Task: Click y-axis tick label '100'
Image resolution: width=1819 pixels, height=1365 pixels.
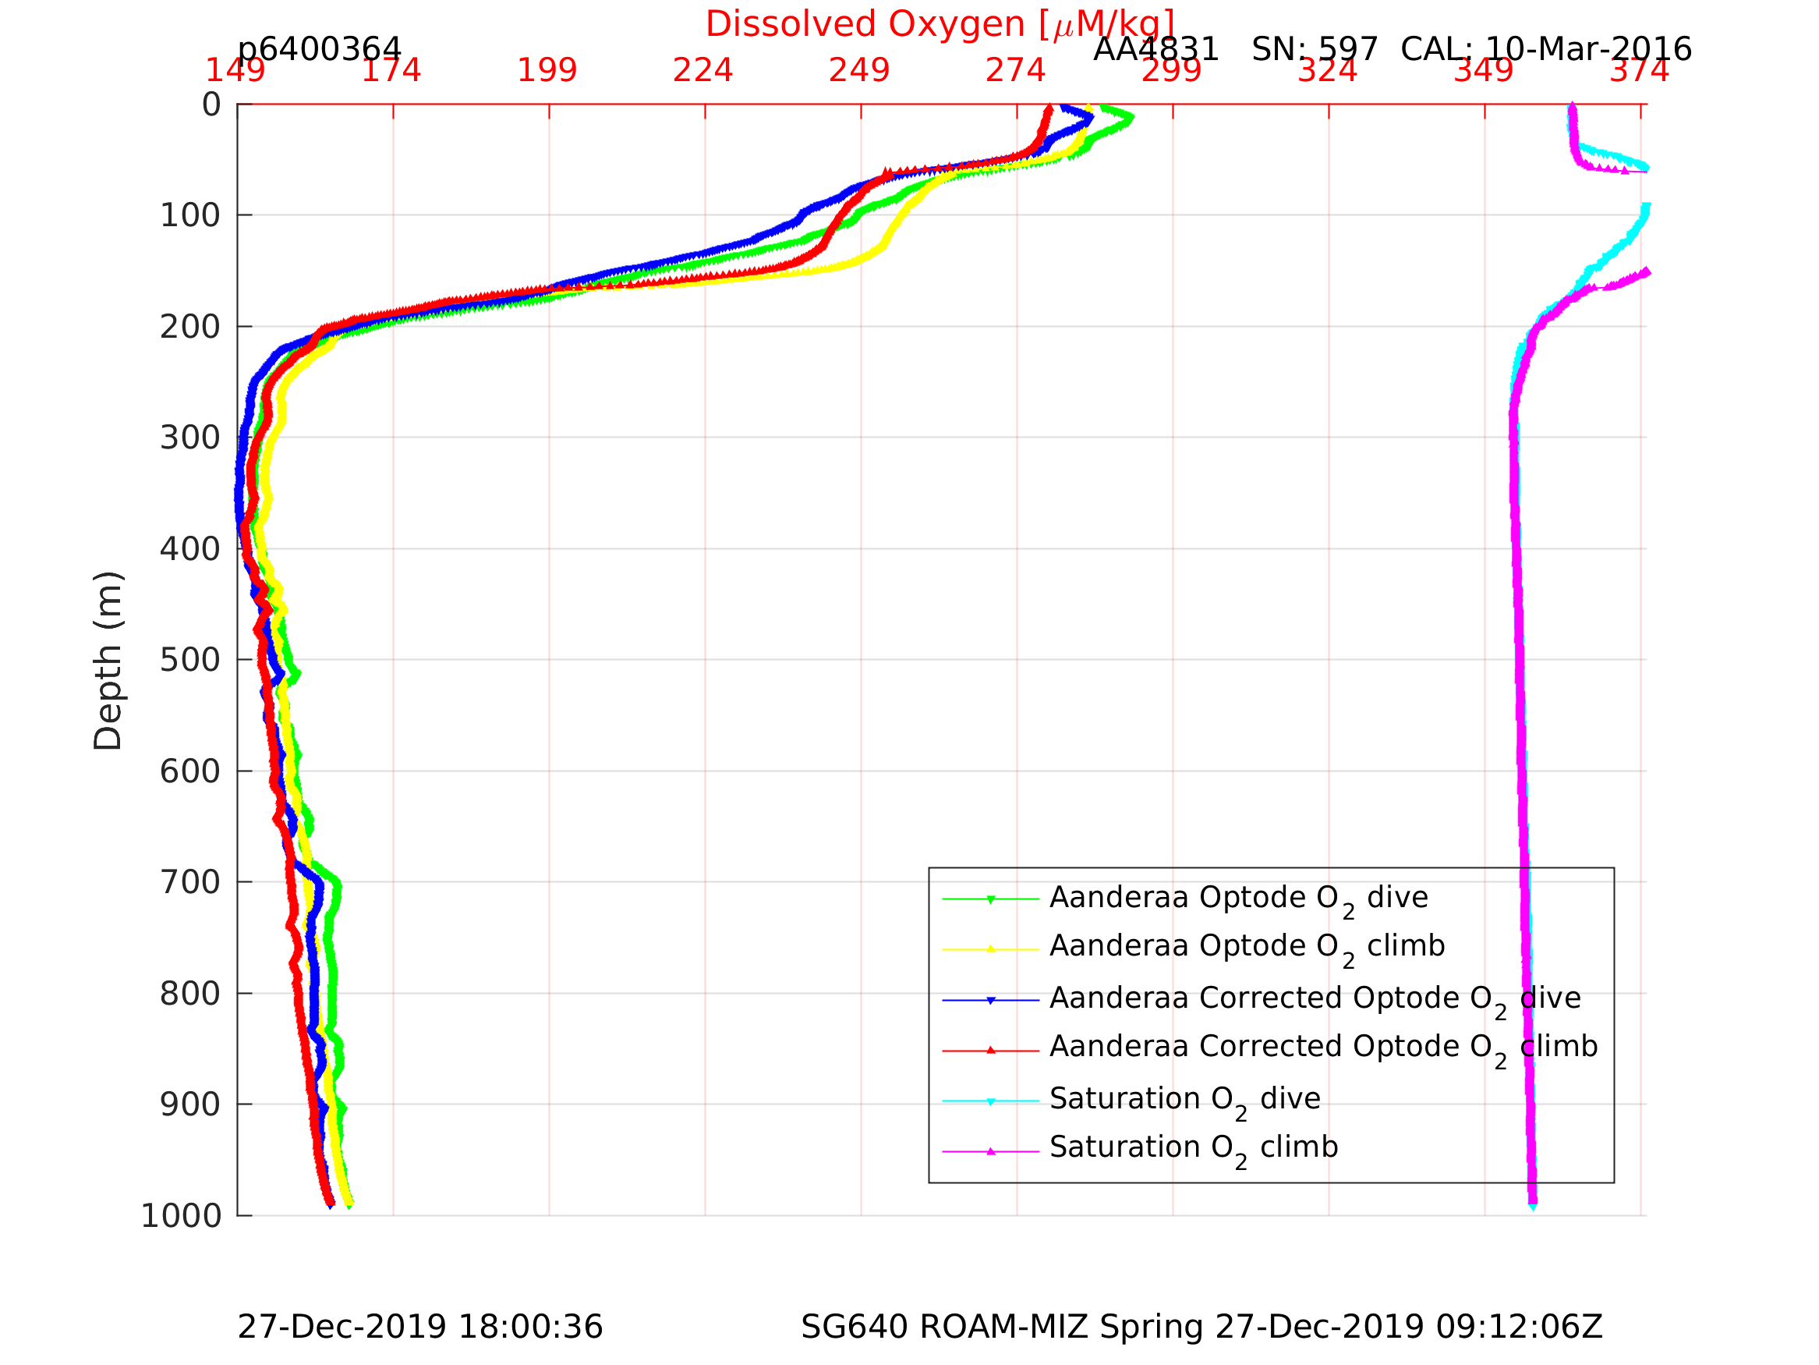Action: pos(190,215)
